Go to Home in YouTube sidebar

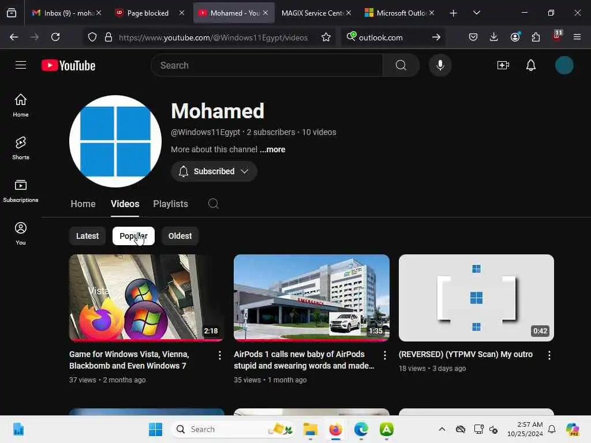pyautogui.click(x=21, y=106)
